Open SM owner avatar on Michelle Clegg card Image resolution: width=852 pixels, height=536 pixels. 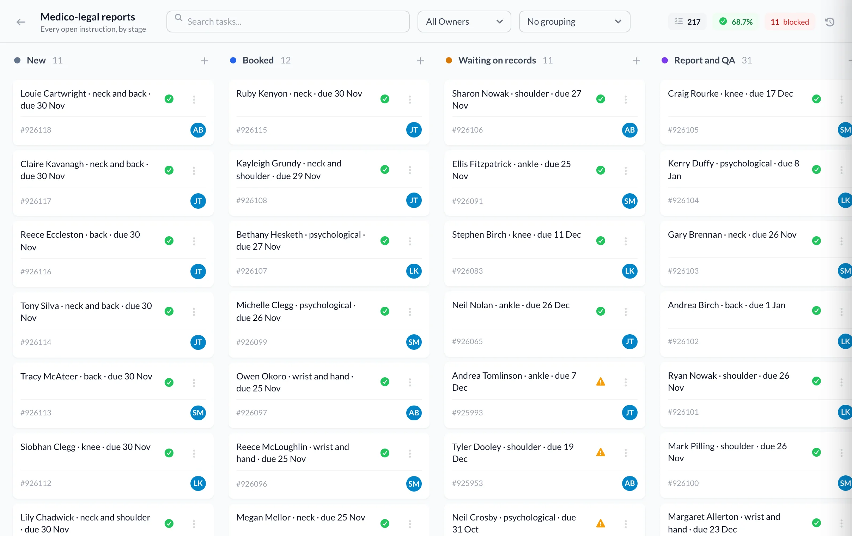click(414, 342)
